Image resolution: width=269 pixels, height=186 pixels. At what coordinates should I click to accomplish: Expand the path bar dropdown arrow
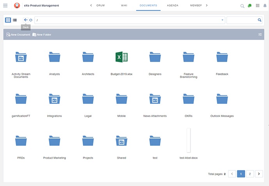click(x=222, y=20)
